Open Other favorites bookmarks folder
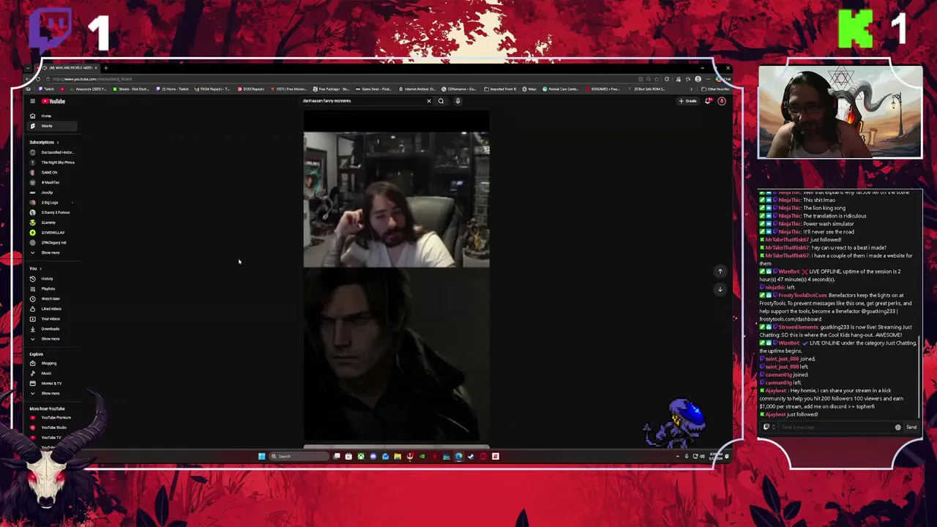Viewport: 937px width, 527px height. click(x=717, y=89)
